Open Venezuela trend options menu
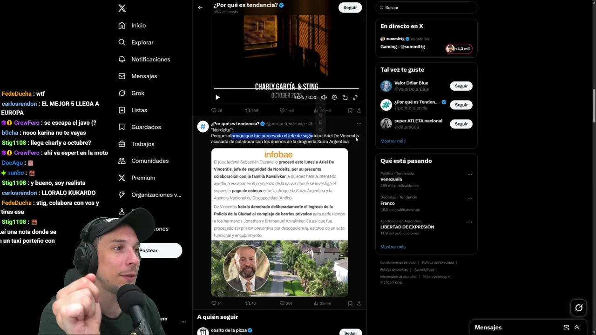Screen dimensions: 596x335 pos(469,174)
